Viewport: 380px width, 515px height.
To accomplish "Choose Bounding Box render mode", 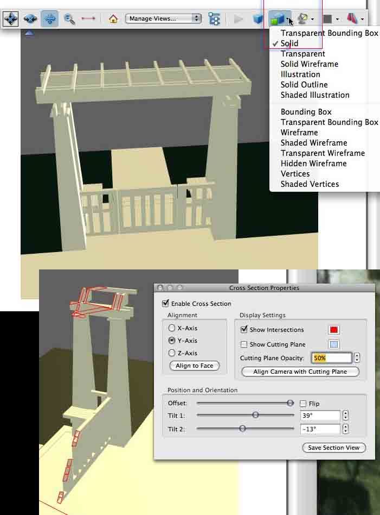I will tap(306, 112).
